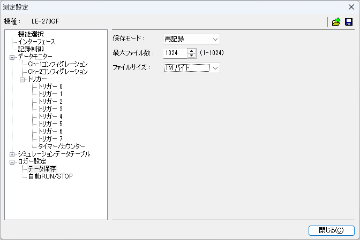The height and width of the screenshot is (240, 360).
Task: Select インターフェース in the tree
Action: click(x=36, y=42)
